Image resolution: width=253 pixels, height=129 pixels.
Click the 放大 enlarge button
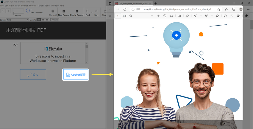pos(33,74)
